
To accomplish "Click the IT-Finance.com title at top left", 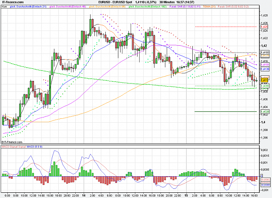I will click(x=13, y=2).
